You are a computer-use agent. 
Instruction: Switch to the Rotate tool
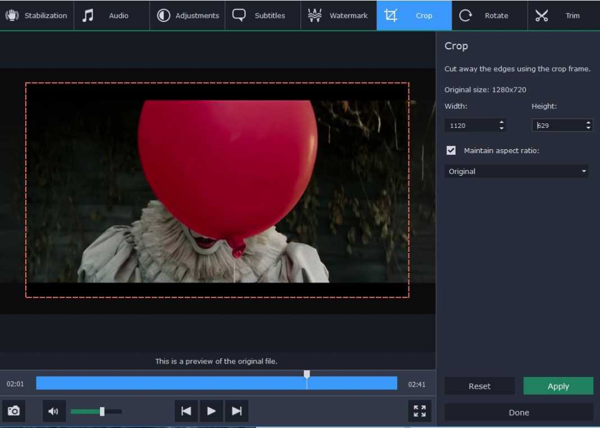click(489, 15)
